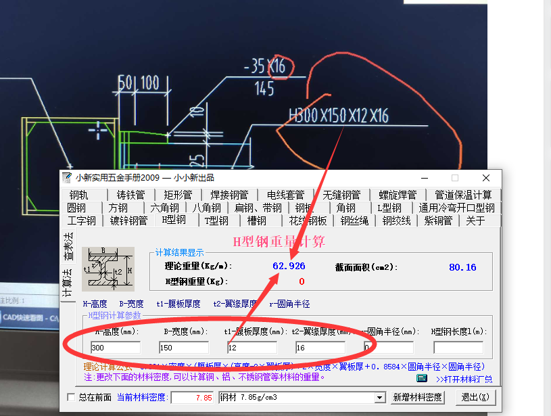
Task: Select the 螺旋焊管 tab
Action: coord(398,194)
